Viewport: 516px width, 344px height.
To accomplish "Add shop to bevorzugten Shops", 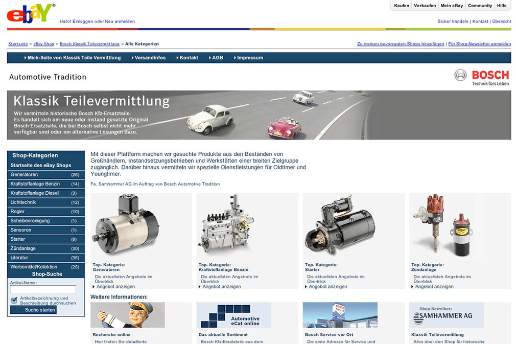I will pos(401,44).
